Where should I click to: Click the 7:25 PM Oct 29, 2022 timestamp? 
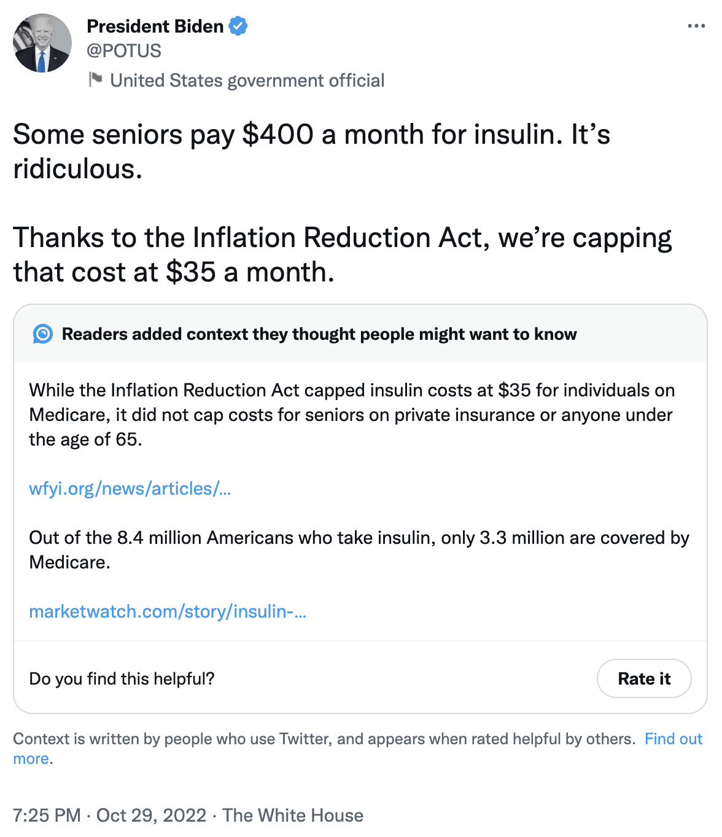pos(110,815)
